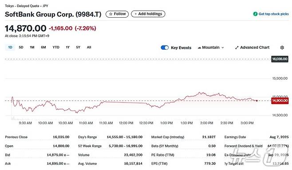Switch chart range to 5Y
This screenshot has width=292, height=170.
pyautogui.click(x=78, y=47)
